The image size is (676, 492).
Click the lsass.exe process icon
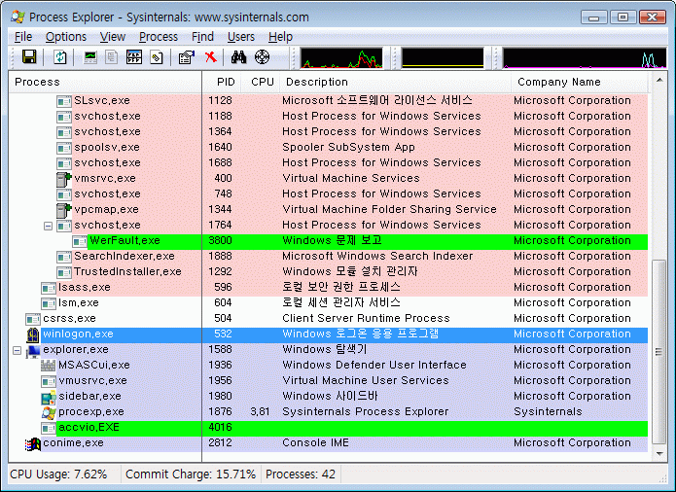(x=49, y=288)
